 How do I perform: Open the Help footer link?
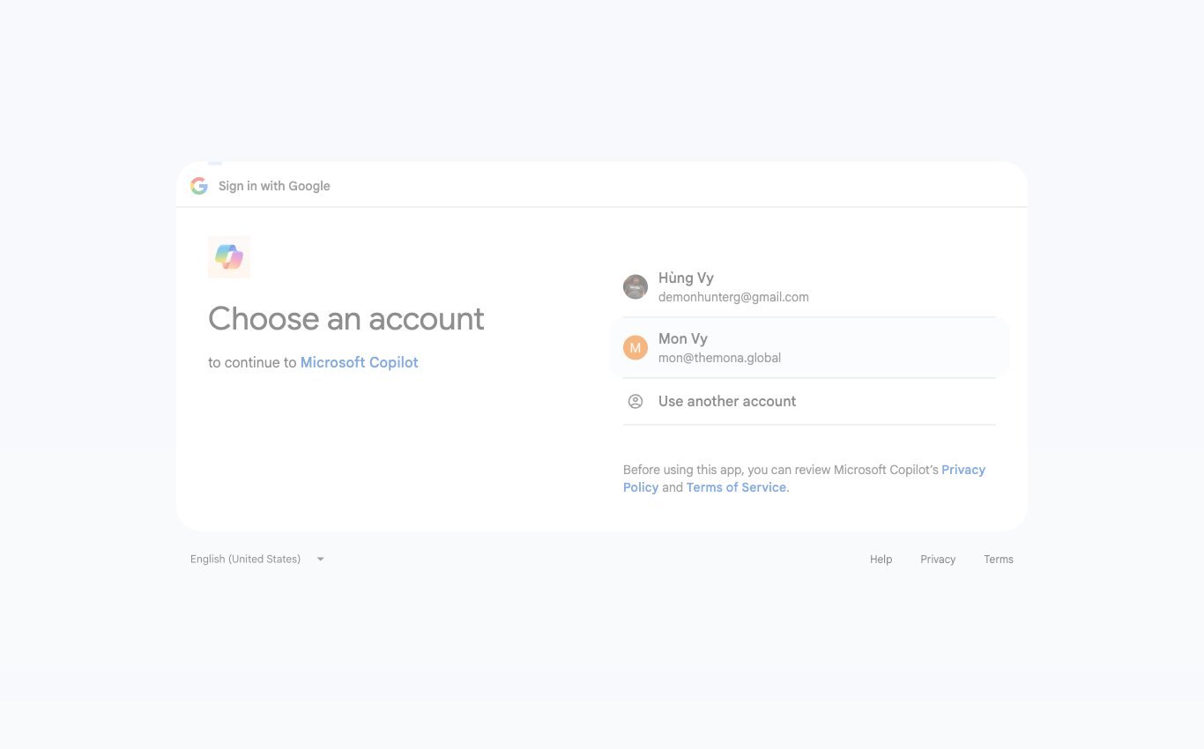click(881, 560)
